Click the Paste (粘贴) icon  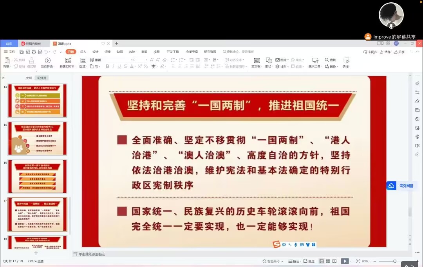(7, 61)
